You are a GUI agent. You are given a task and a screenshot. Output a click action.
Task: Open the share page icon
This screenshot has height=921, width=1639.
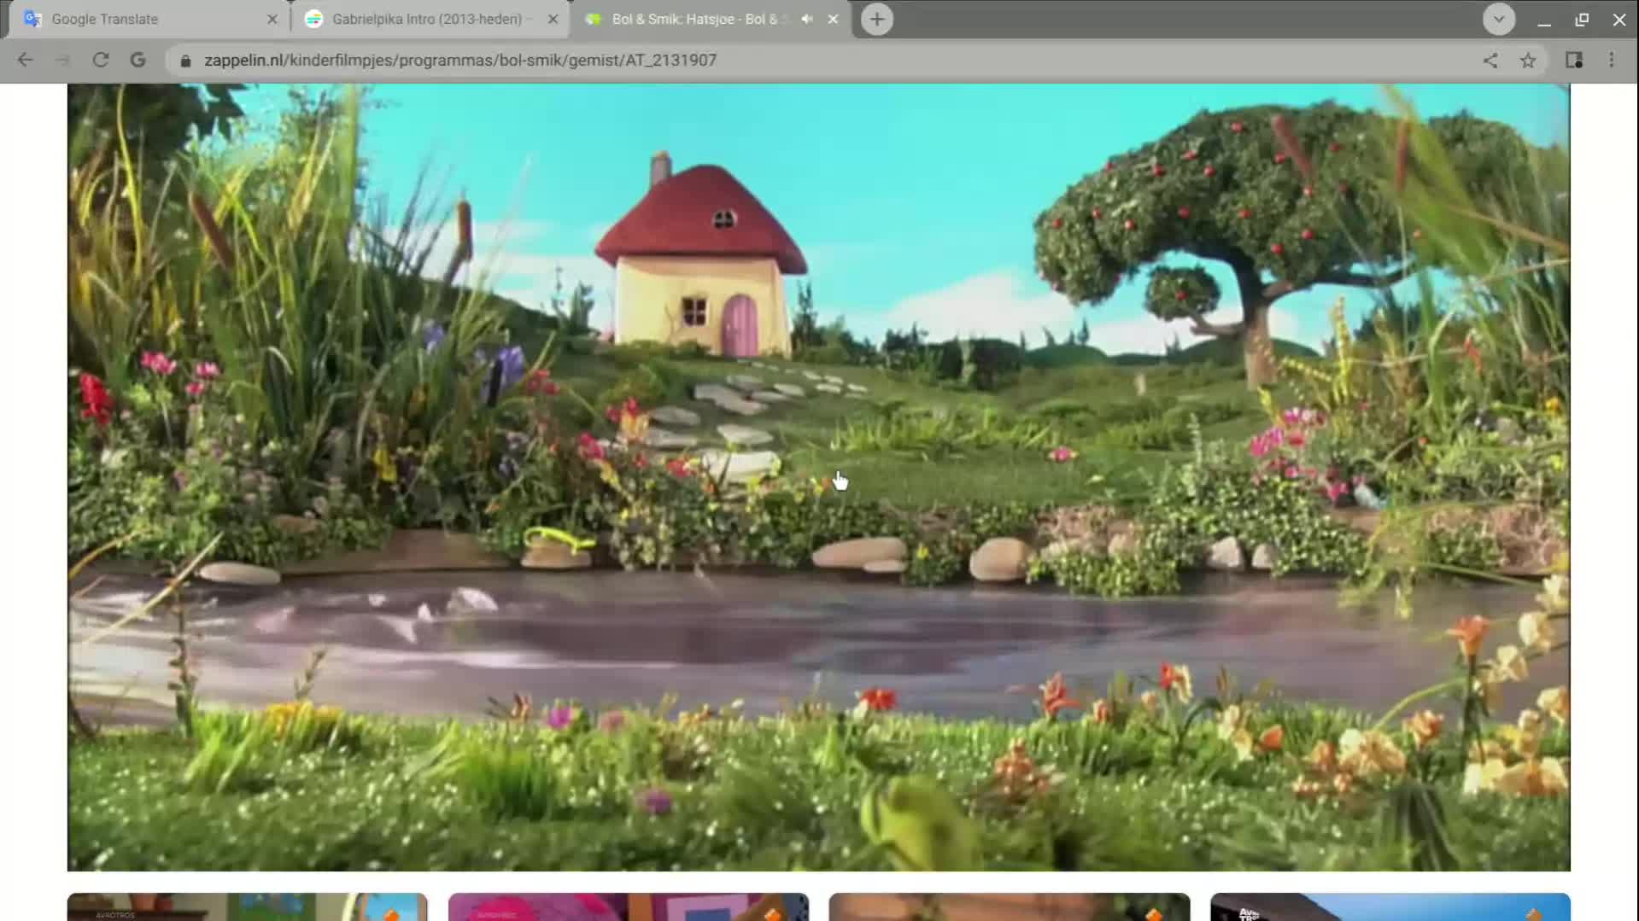(x=1490, y=60)
